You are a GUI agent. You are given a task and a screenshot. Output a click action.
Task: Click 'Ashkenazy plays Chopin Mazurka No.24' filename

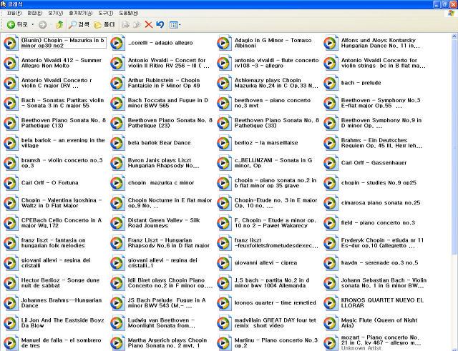(276, 83)
